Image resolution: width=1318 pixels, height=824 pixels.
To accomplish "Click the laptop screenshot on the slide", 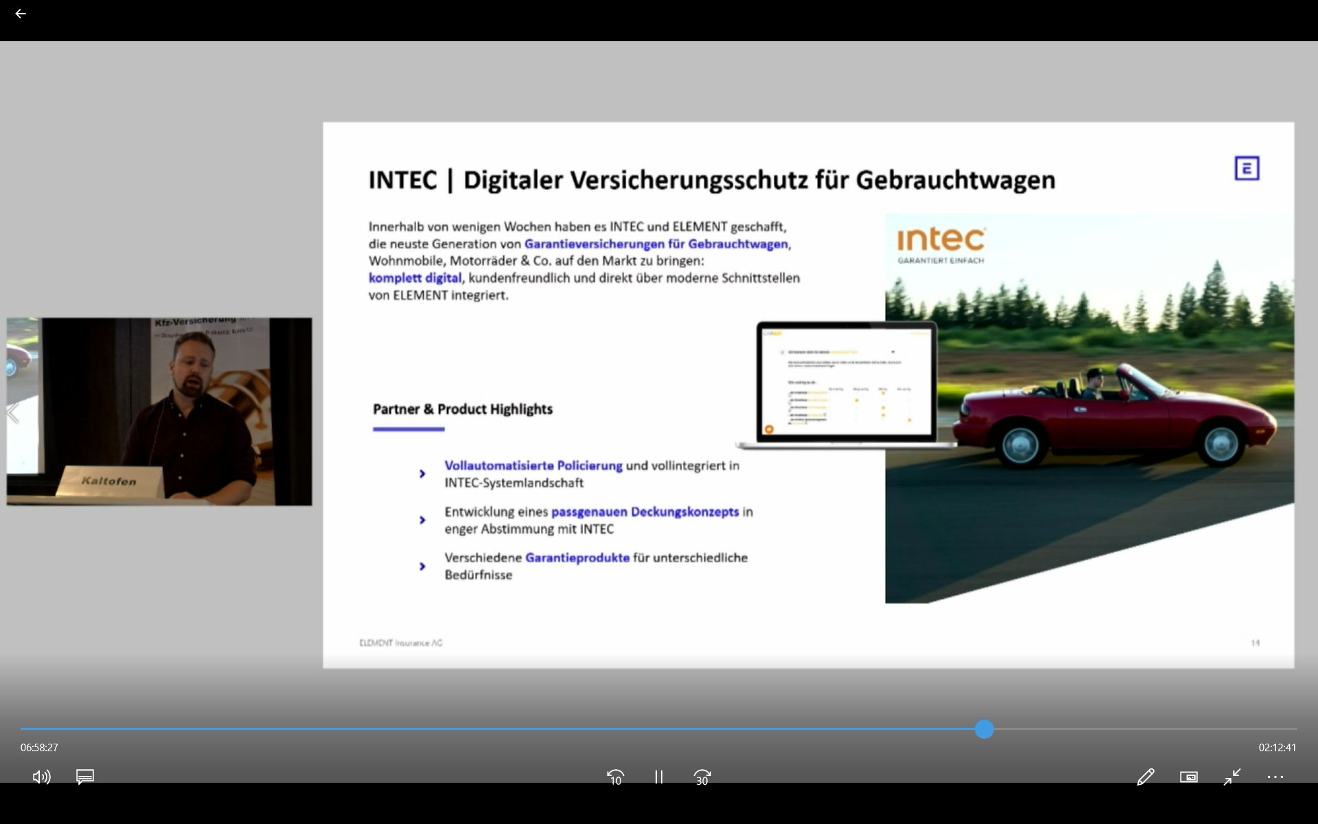I will click(x=846, y=385).
